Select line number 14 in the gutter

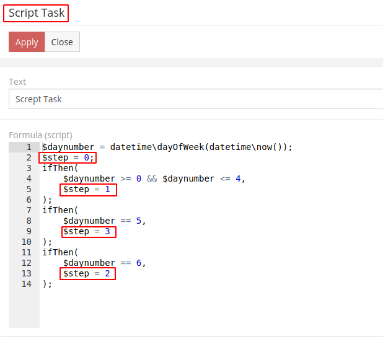(x=26, y=284)
